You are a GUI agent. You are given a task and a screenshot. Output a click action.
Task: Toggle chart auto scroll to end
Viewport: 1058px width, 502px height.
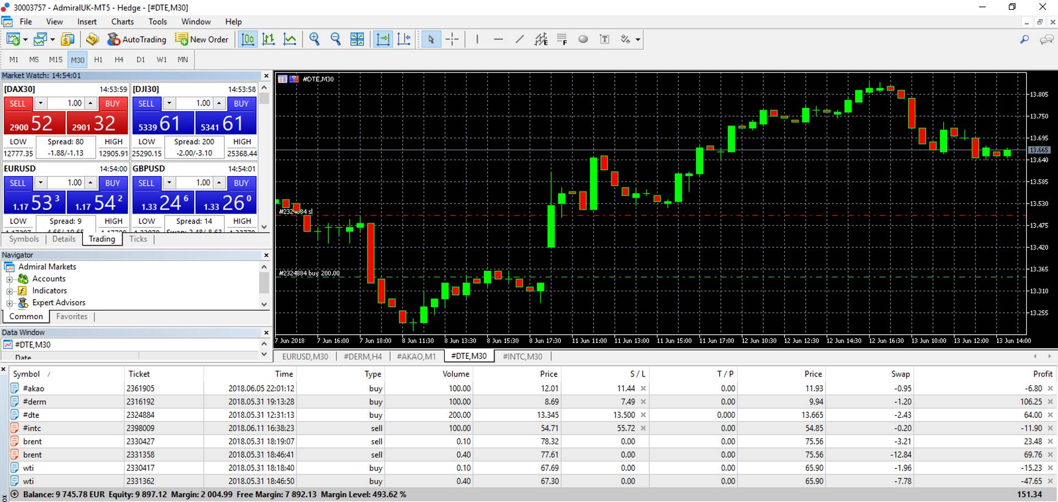pyautogui.click(x=382, y=39)
